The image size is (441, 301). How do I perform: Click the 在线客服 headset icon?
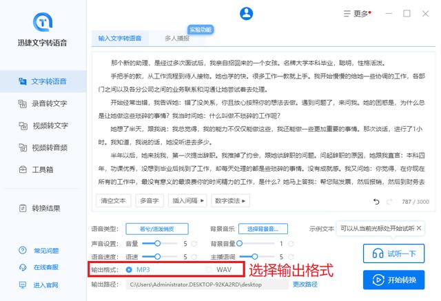click(x=23, y=267)
